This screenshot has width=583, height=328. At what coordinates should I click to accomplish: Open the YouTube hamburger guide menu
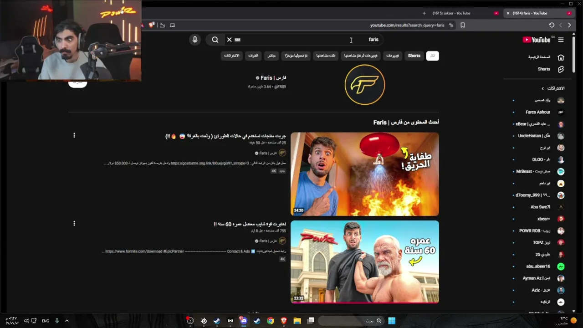[561, 40]
